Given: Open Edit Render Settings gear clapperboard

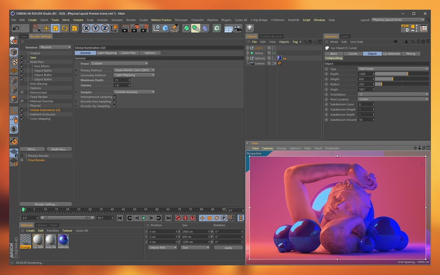Looking at the screenshot, I should [x=144, y=28].
